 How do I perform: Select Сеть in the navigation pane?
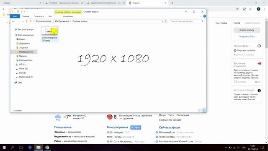(x=20, y=83)
